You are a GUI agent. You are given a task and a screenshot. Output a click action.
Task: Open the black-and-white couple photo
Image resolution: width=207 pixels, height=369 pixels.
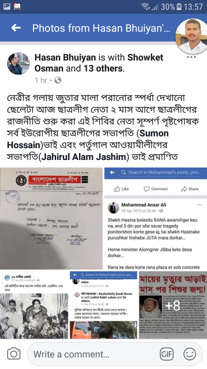coord(34,305)
